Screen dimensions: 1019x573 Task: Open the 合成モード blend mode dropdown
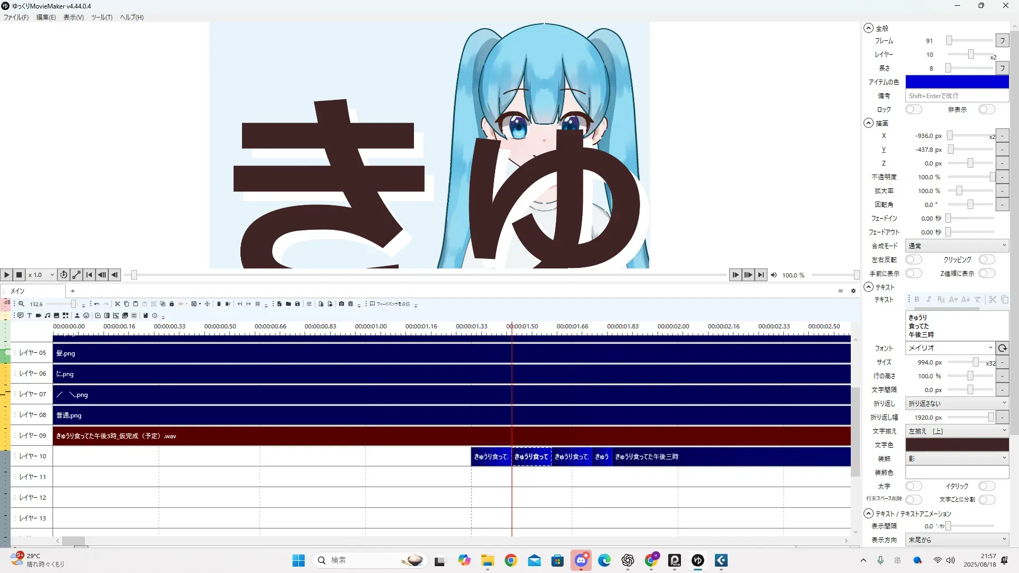(956, 246)
